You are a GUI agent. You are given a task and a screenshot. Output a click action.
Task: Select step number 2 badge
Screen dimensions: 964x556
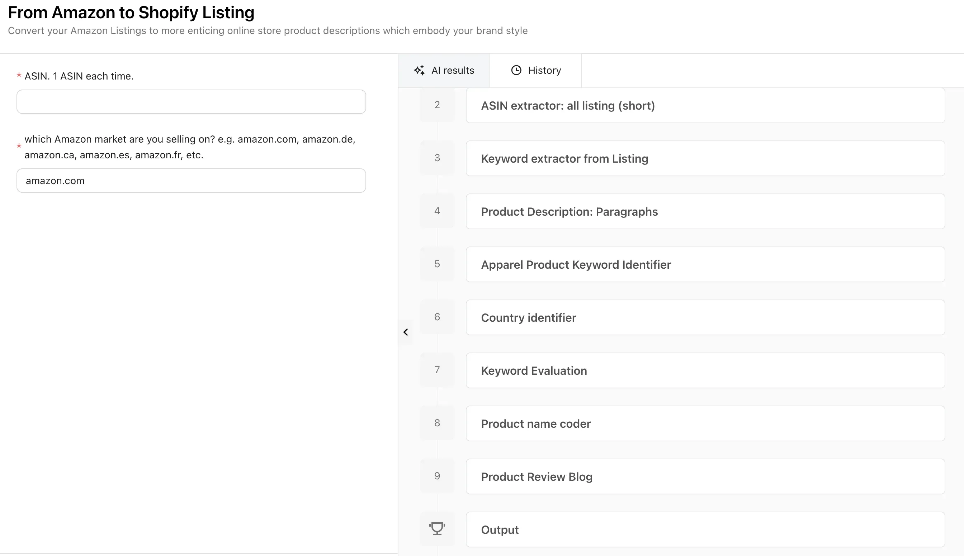[437, 104]
